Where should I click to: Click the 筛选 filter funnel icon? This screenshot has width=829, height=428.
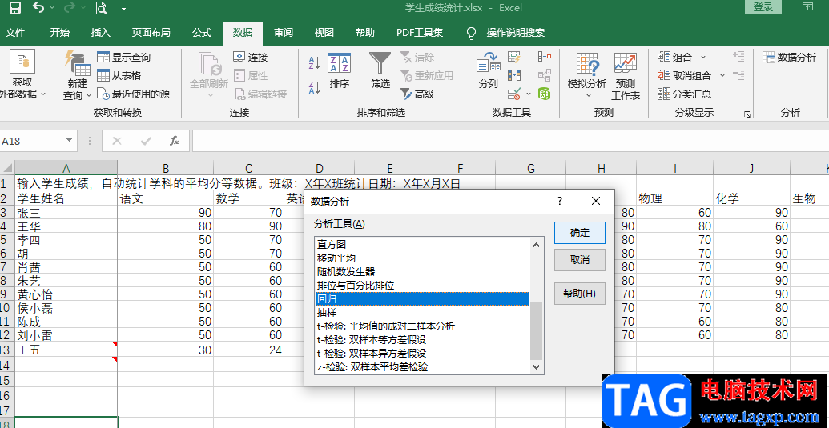pyautogui.click(x=380, y=63)
